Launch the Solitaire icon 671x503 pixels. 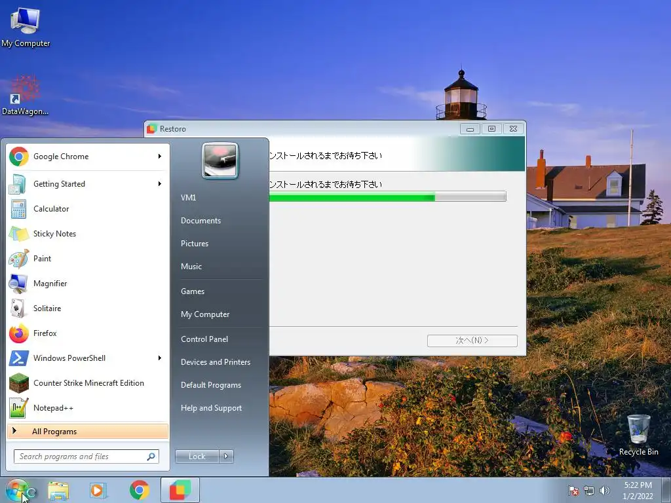click(x=19, y=308)
